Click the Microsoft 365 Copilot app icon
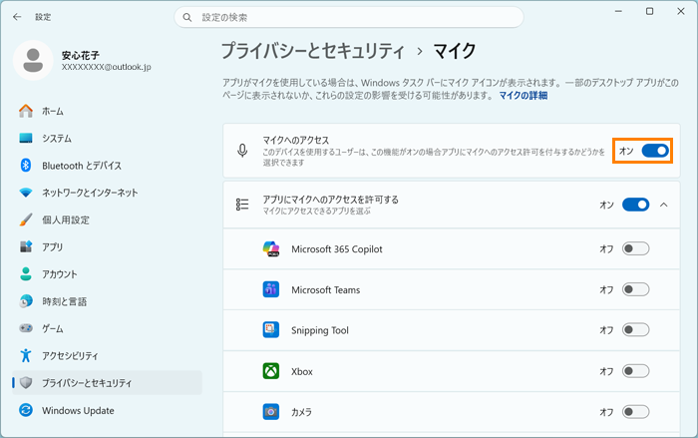Viewport: 698px width, 438px height. tap(270, 248)
